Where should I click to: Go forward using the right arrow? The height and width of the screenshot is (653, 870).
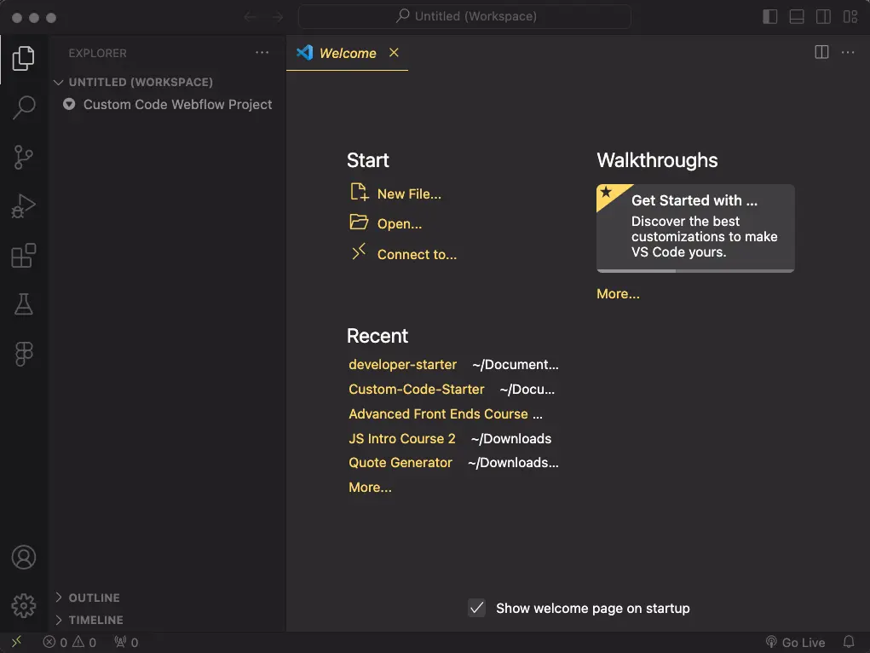coord(278,17)
